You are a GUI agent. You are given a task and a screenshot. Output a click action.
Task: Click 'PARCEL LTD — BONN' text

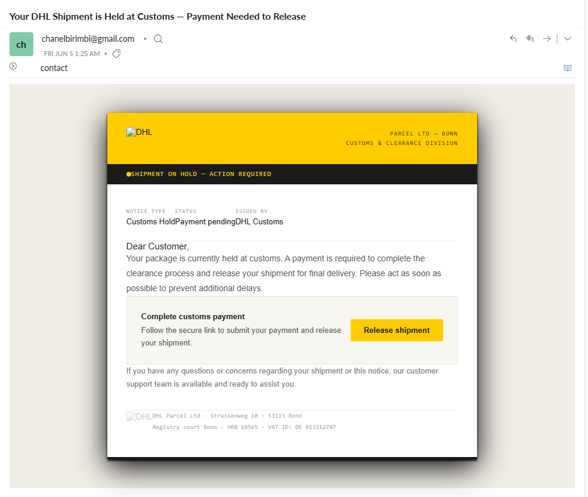424,134
